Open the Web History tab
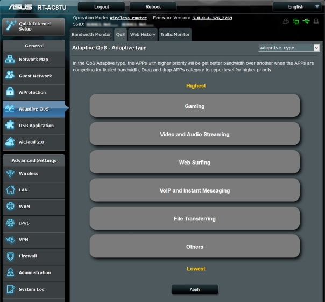325x302 pixels. (143, 35)
